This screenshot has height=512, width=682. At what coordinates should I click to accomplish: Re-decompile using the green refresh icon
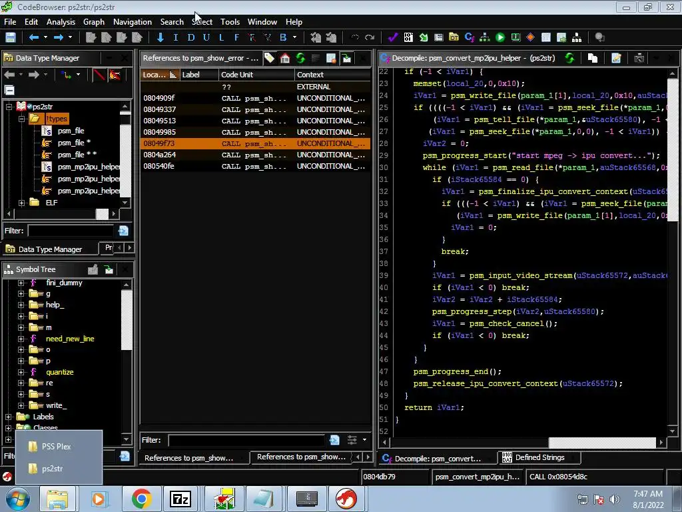click(x=569, y=58)
